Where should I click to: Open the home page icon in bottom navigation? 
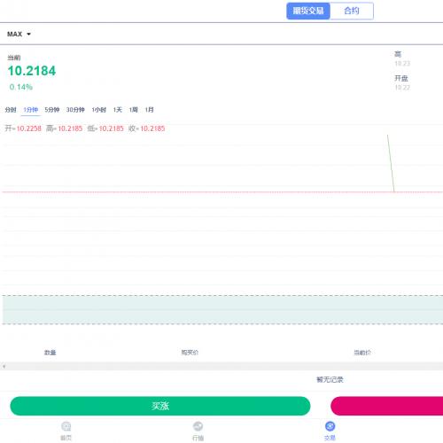point(66,426)
